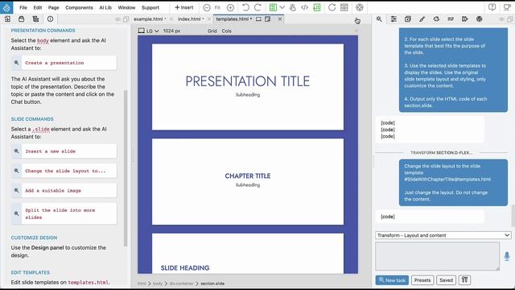Open the Page menu
Viewport: 515px width, 290px height.
coord(54,7)
